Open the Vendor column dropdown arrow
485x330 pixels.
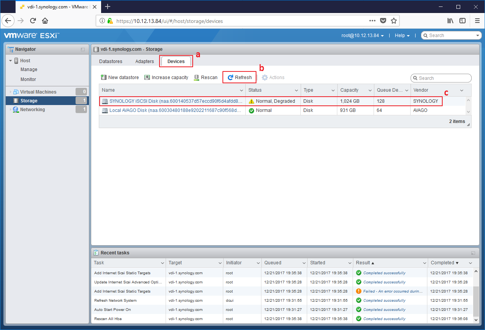pyautogui.click(x=462, y=91)
